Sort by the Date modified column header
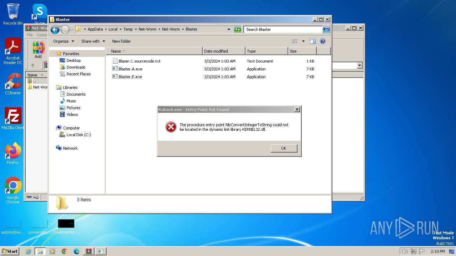 pyautogui.click(x=224, y=51)
